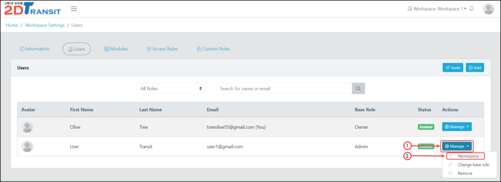Click last name cell Transit

[x=146, y=146]
